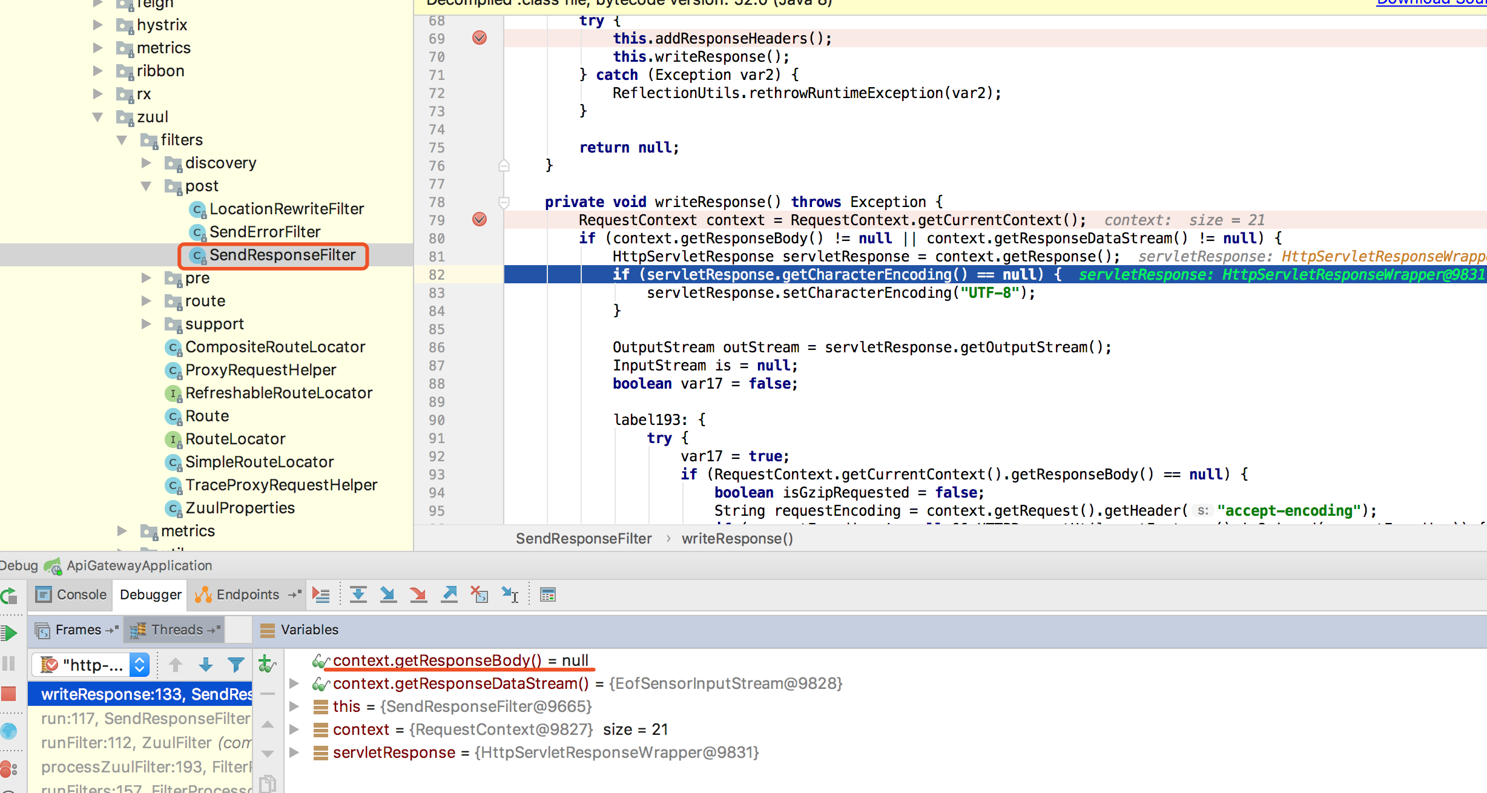Expand the pre filters folder
This screenshot has width=1487, height=793.
[146, 278]
